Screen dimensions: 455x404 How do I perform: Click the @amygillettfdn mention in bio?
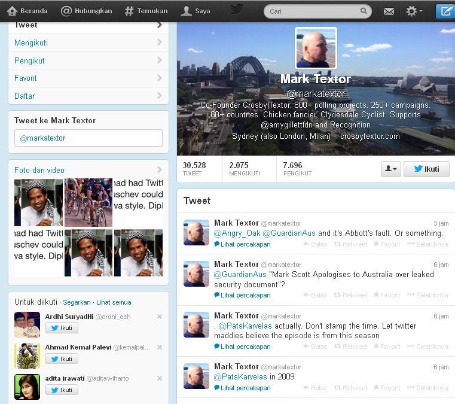[x=287, y=125]
